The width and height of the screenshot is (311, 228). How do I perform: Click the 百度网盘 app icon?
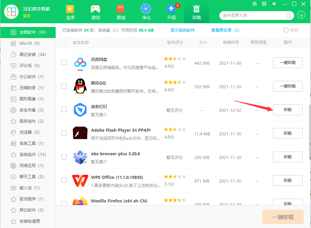pyautogui.click(x=80, y=63)
